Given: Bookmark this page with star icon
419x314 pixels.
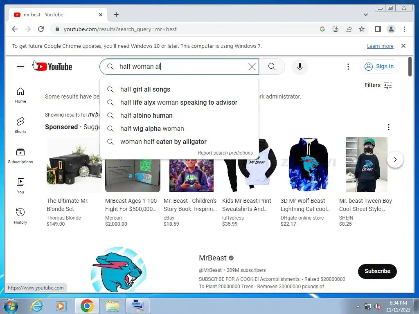Looking at the screenshot, I should [362, 29].
